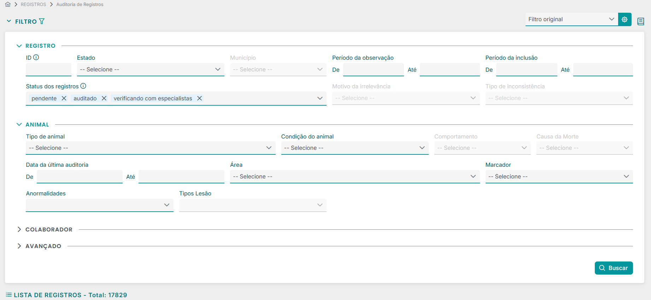Screen dimensions: 651x300
Task: Click the list view icon at top right
Action: (x=640, y=22)
